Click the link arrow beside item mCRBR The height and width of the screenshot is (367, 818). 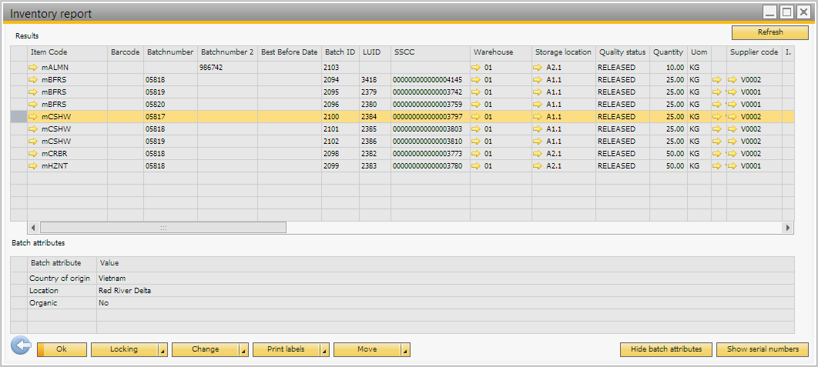(33, 154)
